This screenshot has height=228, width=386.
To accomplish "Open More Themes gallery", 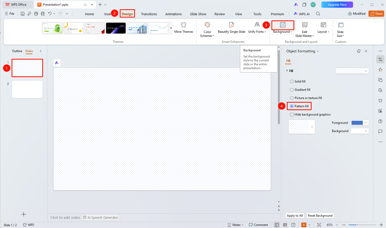I will pos(184,28).
